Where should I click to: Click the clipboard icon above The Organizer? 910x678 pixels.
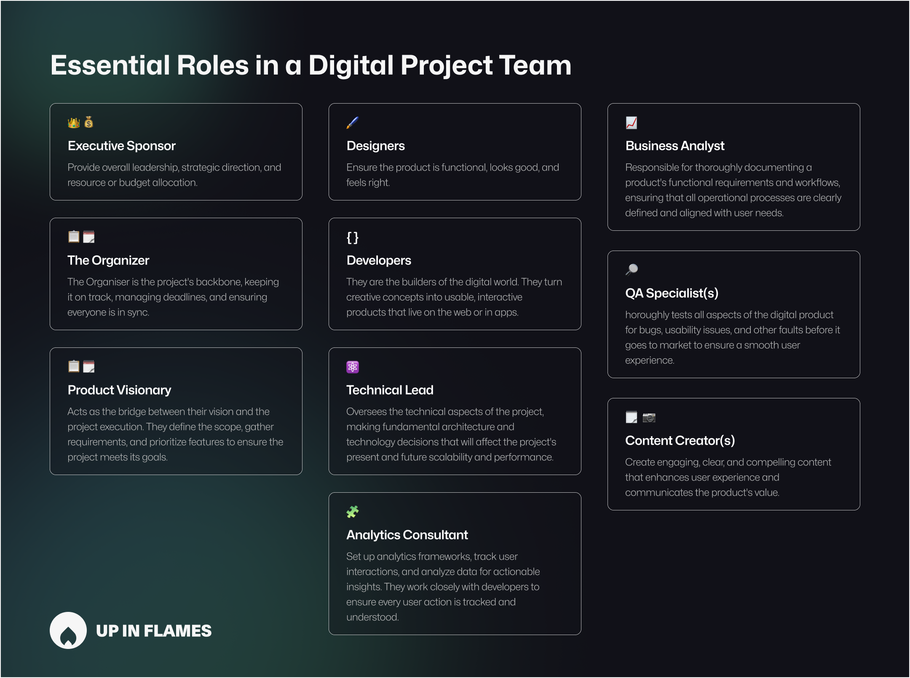74,237
